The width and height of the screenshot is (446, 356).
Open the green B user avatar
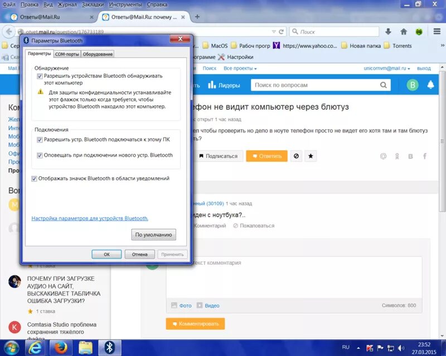413,85
